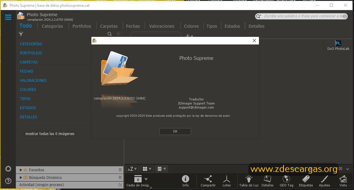This screenshot has height=190, width=354.
Task: Switch to the Colores tab
Action: click(x=191, y=26)
